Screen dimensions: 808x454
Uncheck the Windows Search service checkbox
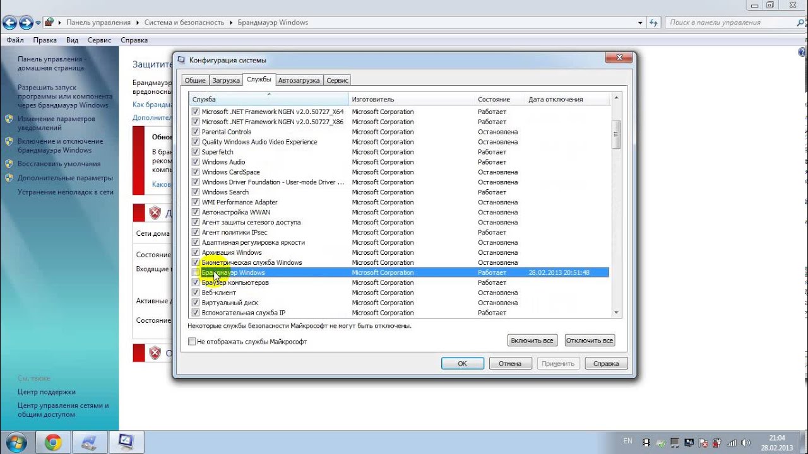click(x=196, y=192)
